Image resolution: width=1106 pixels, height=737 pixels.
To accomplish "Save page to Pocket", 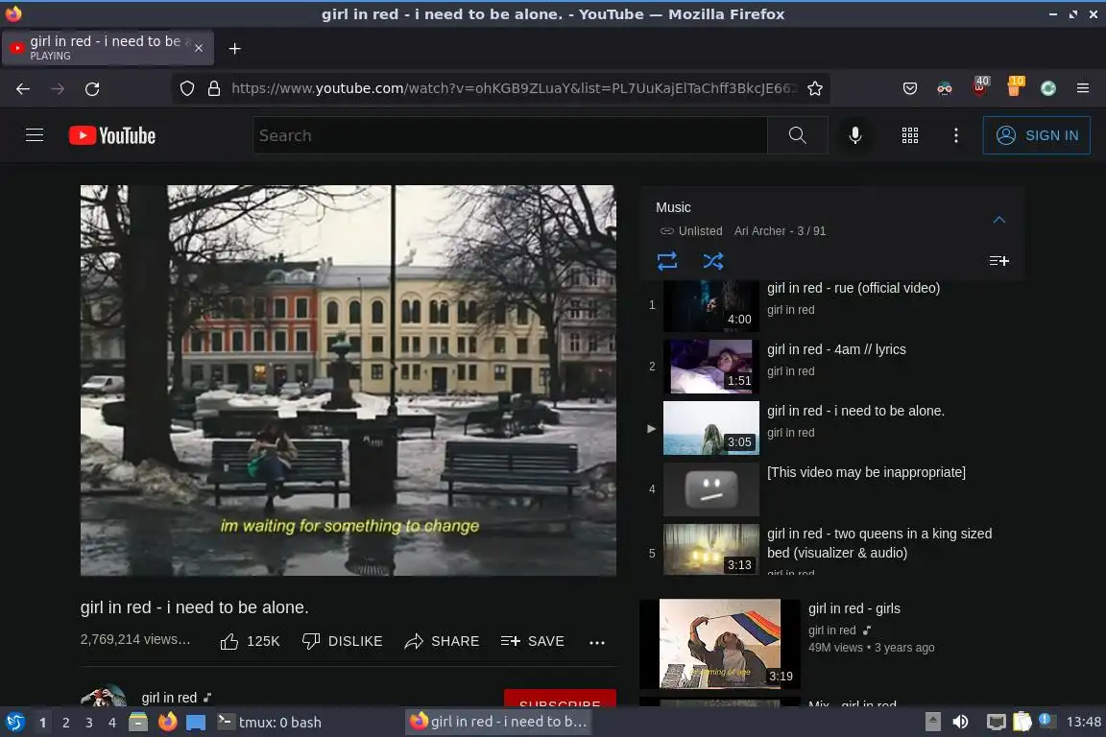I will [x=910, y=88].
